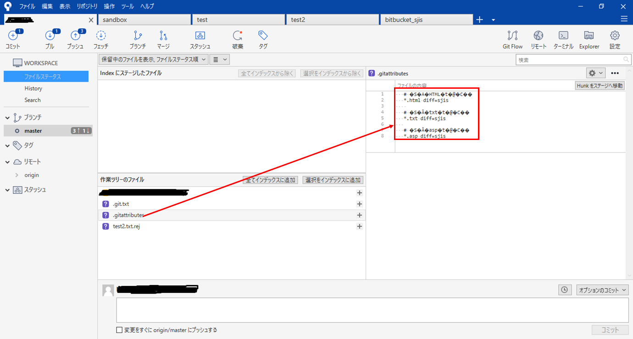The image size is (633, 339).
Task: Click Hunk をステージへ移動 button
Action: click(x=600, y=86)
